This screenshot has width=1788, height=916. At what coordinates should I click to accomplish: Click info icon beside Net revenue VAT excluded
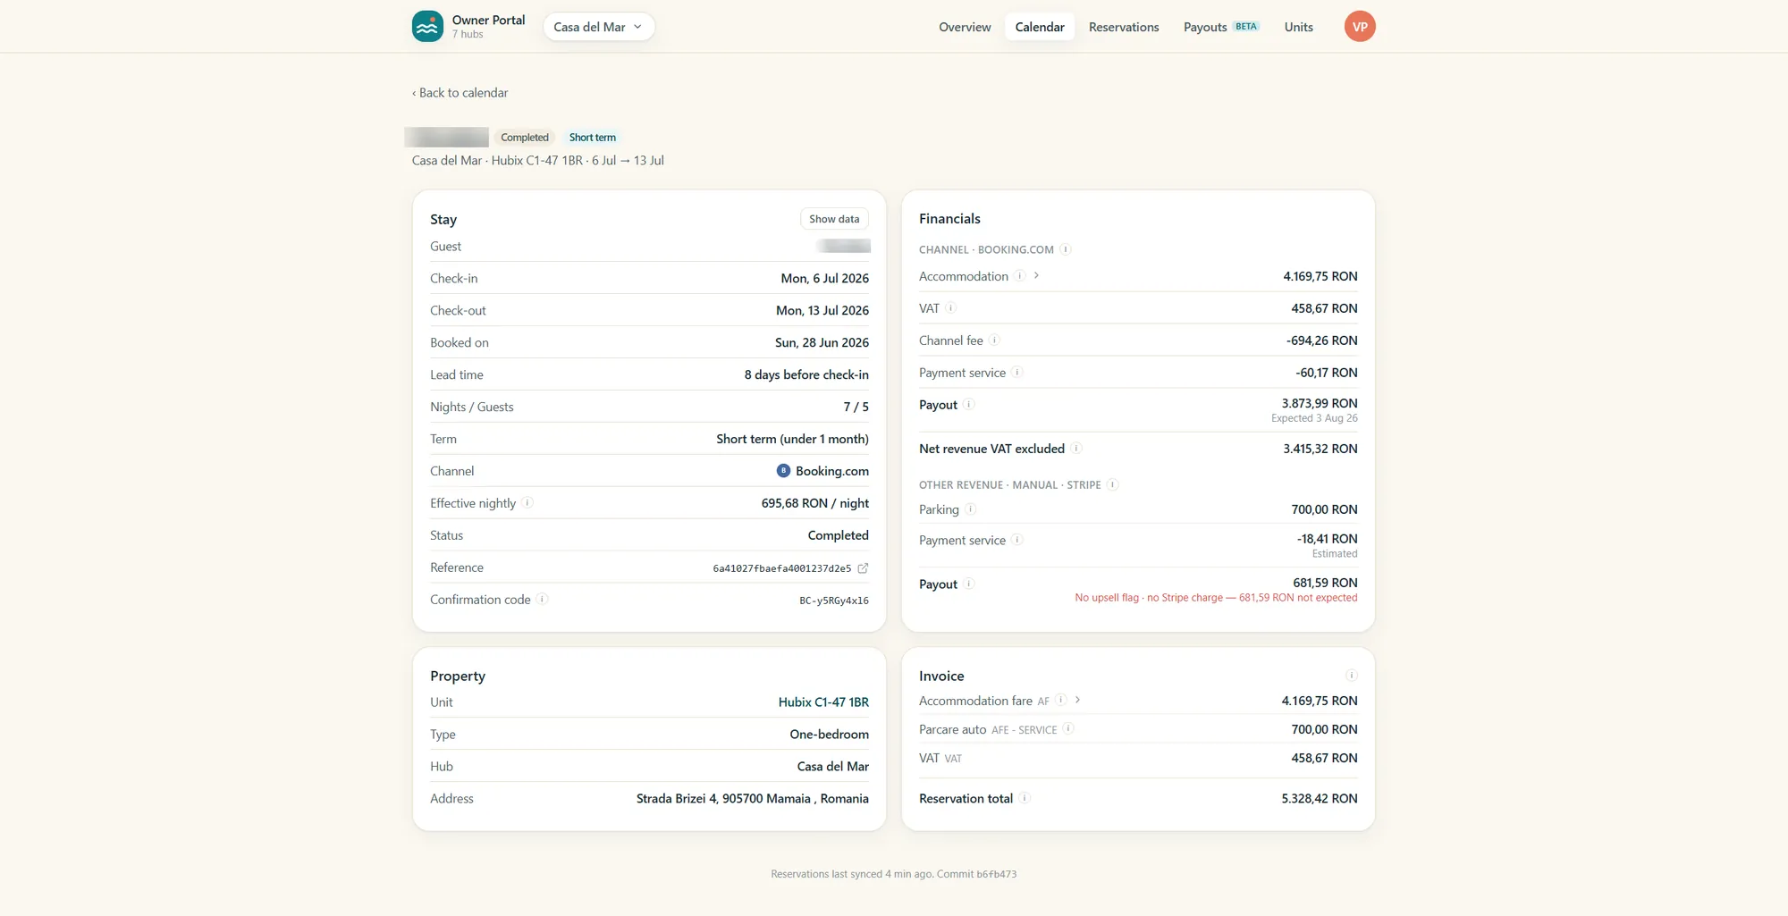(1076, 449)
